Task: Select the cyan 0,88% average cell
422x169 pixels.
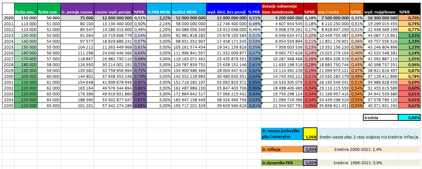Action: [x=410, y=117]
